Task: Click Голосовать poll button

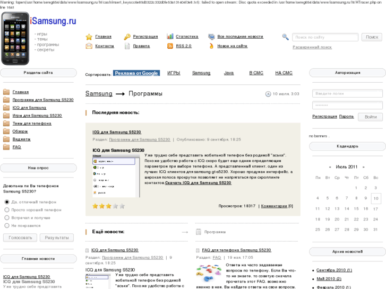Action: pos(20,238)
